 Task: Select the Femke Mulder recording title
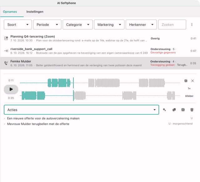21,61
